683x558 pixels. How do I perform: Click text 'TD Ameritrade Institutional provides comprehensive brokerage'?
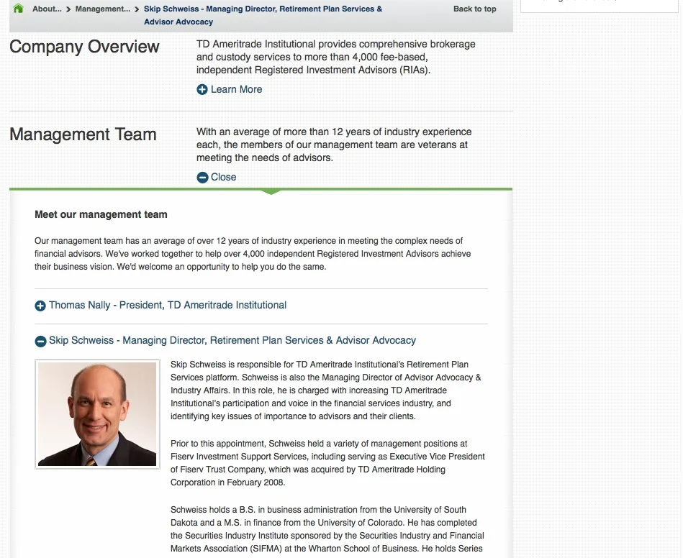pos(336,44)
